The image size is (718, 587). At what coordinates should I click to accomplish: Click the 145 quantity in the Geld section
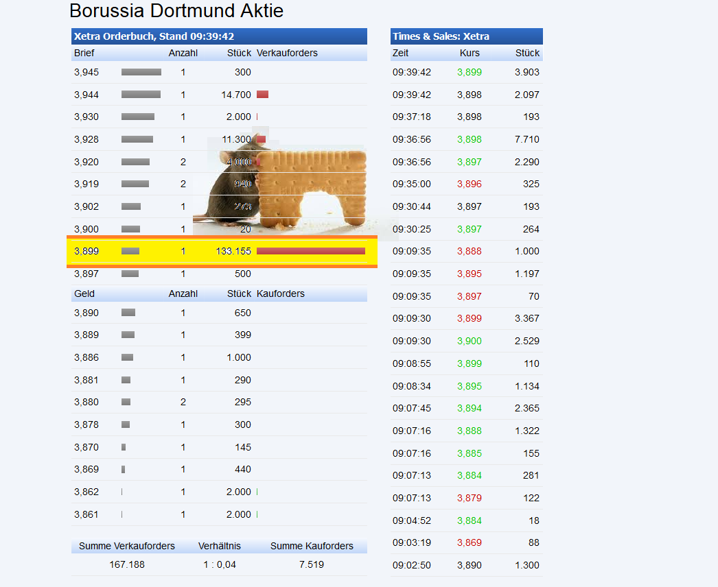click(x=243, y=448)
